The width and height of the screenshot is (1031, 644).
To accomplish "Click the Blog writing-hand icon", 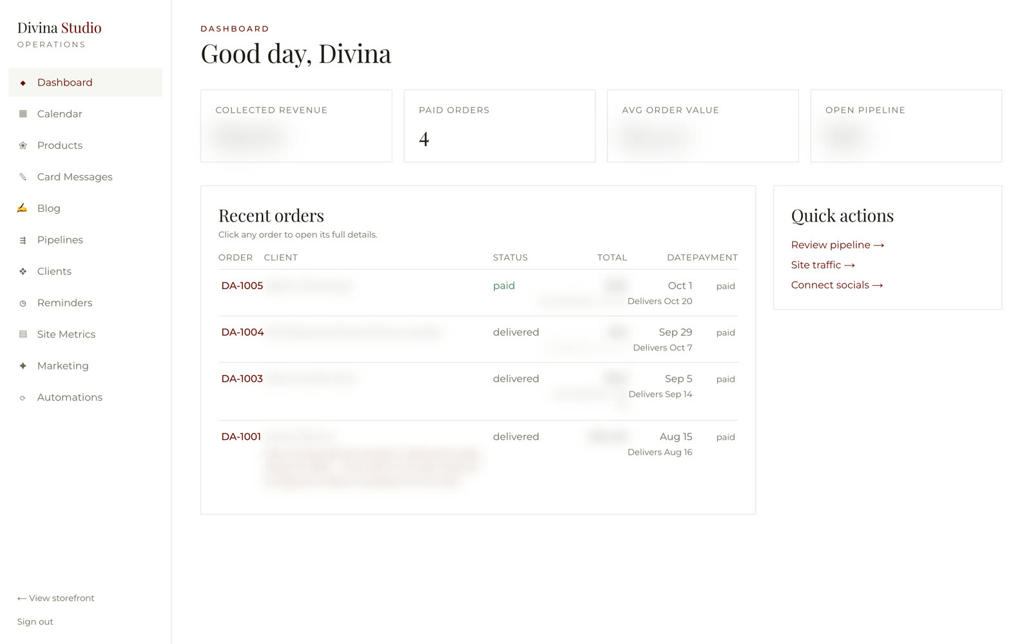I will click(23, 208).
